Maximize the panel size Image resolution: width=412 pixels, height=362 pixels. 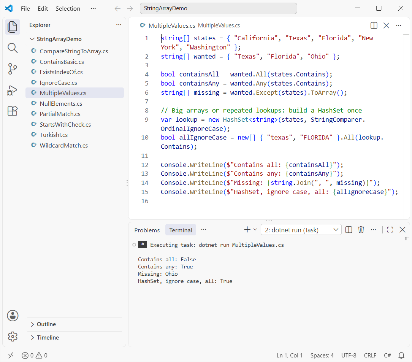tap(390, 230)
